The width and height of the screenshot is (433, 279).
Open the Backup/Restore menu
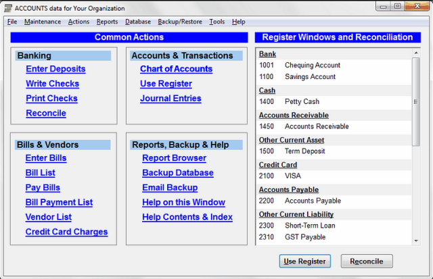click(x=179, y=22)
